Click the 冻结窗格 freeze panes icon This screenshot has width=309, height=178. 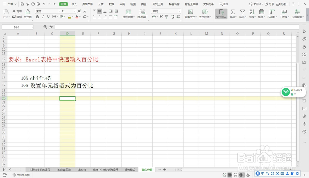(297, 14)
